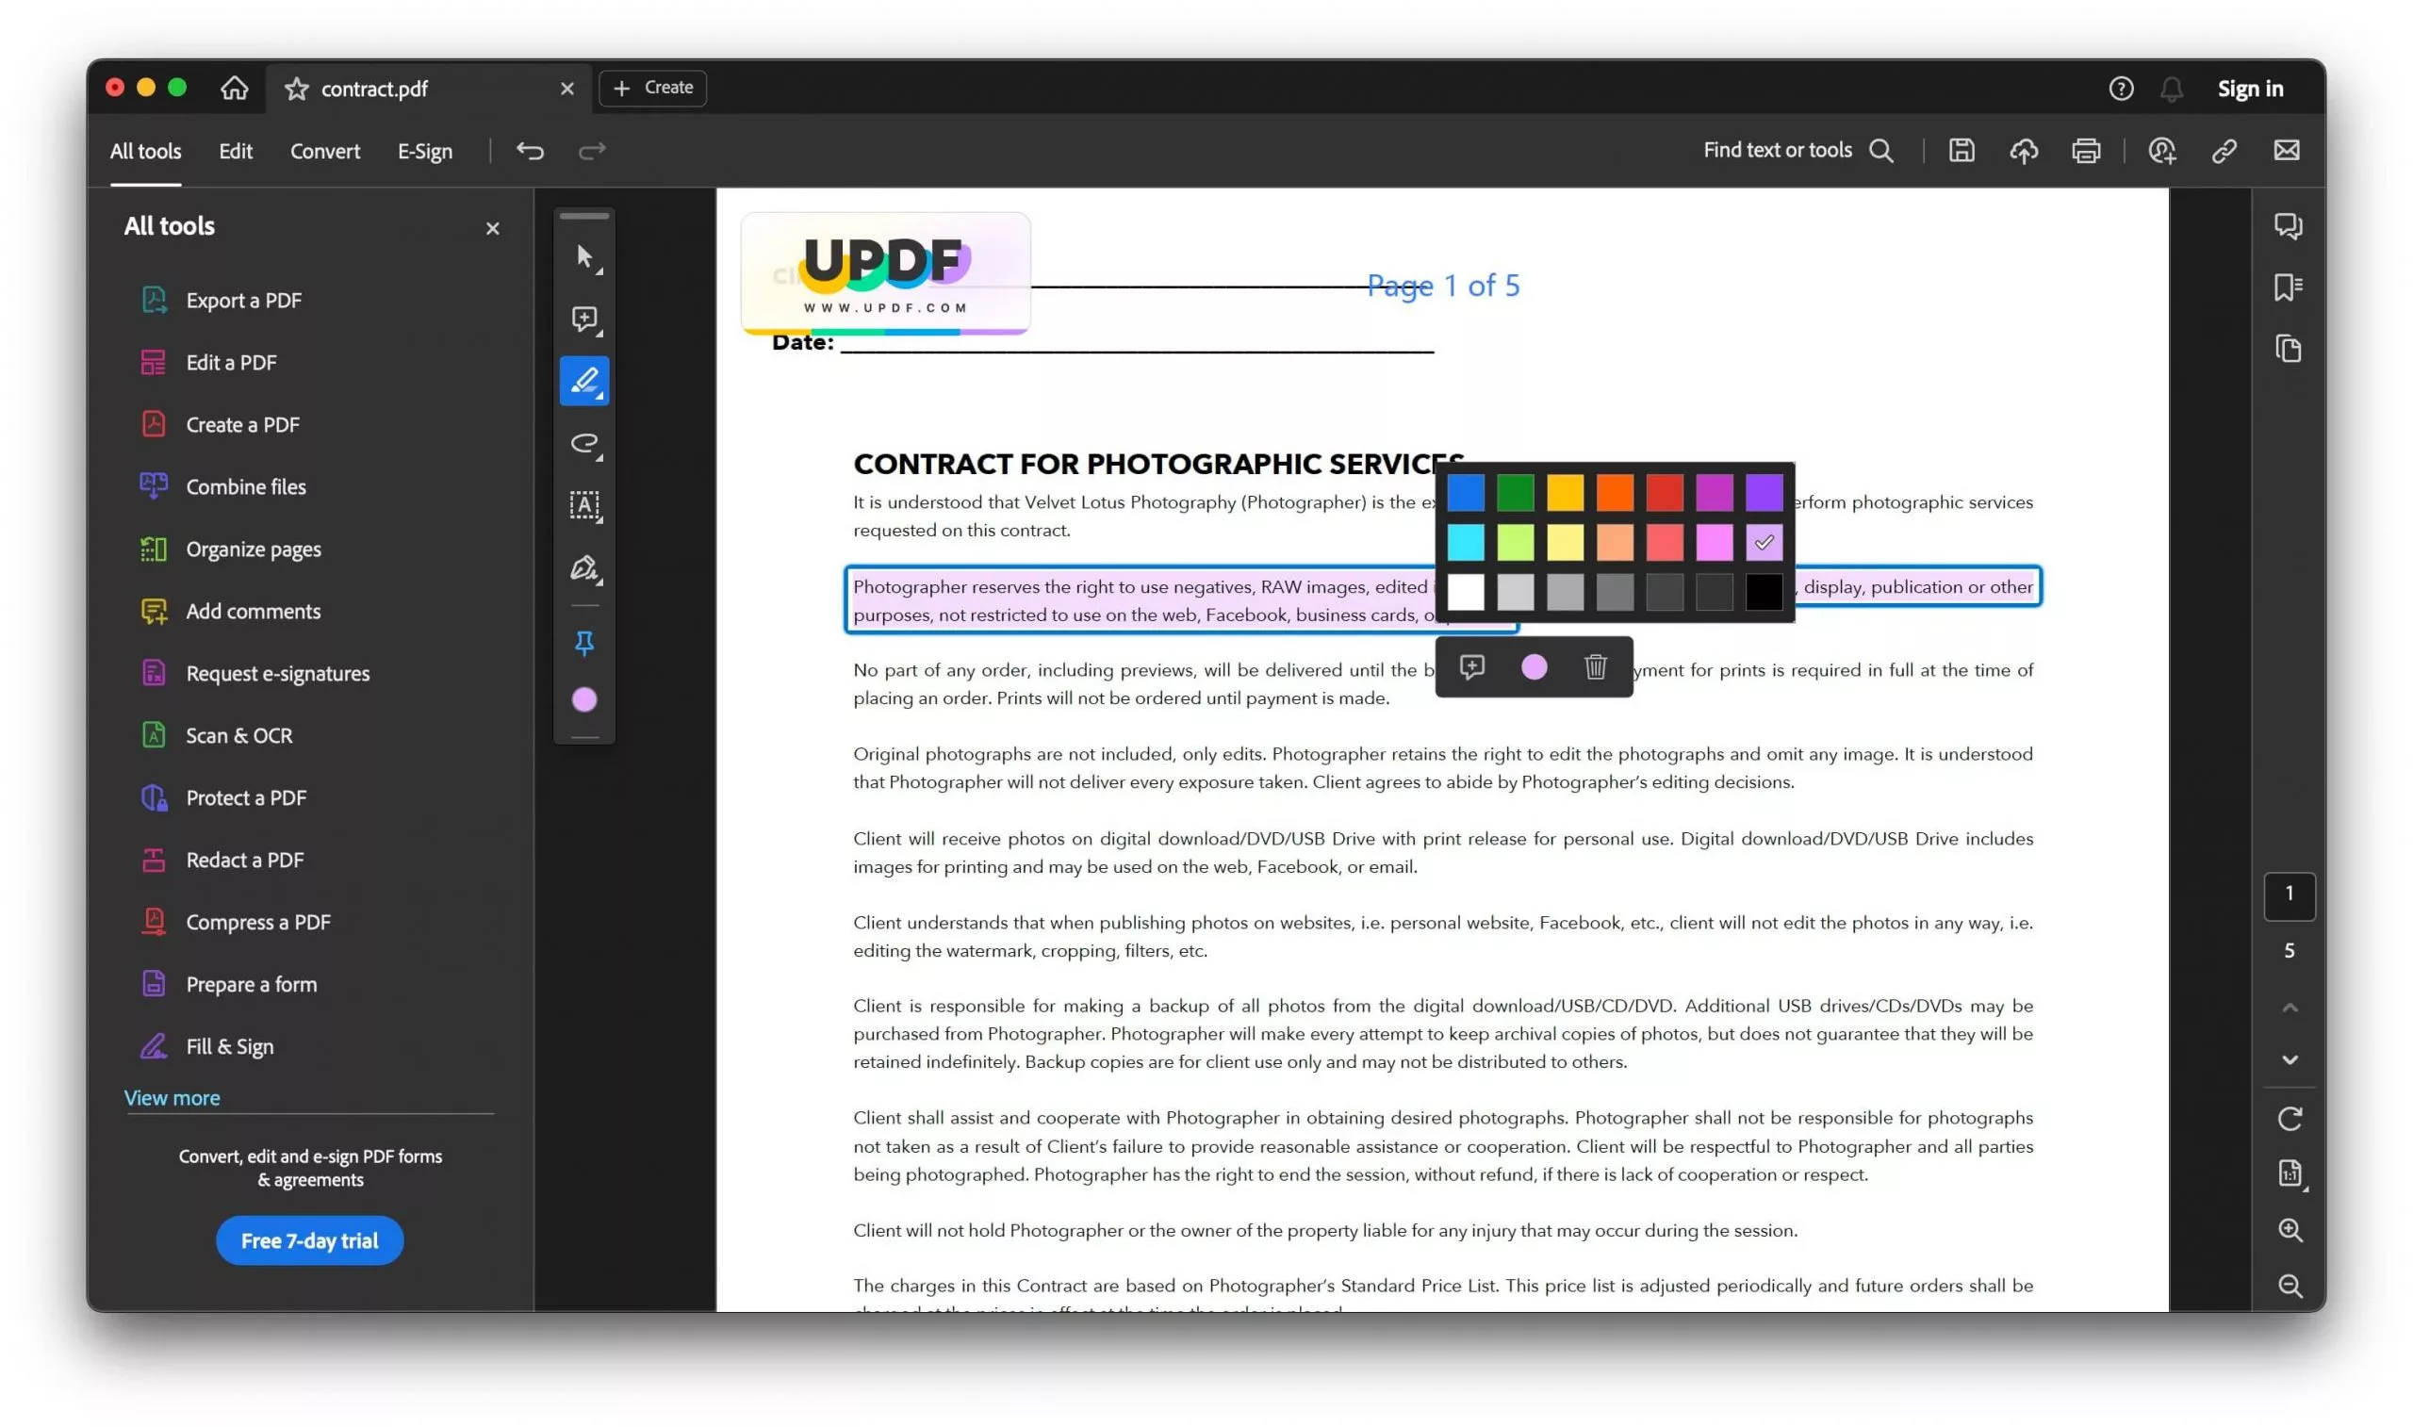Open the Comments panel on the right

[2288, 226]
